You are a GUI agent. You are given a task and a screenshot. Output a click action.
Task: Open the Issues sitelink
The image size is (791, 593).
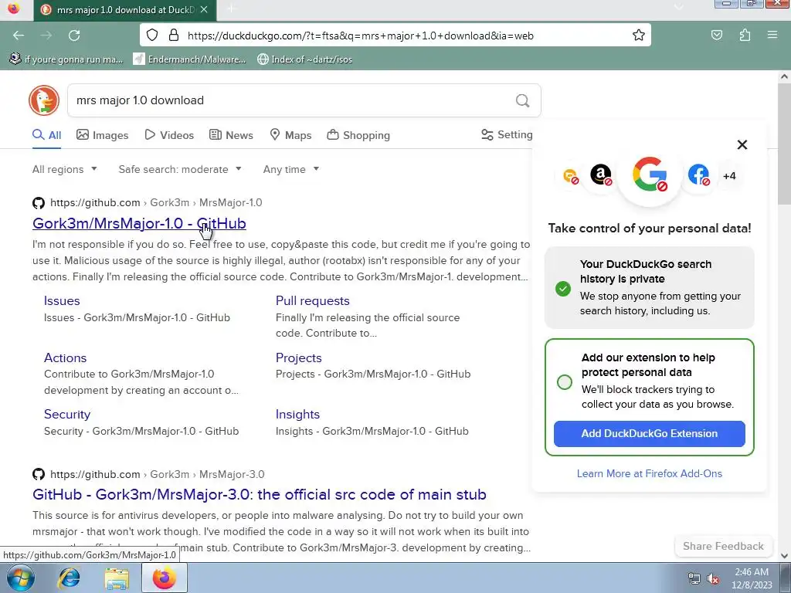coord(62,300)
